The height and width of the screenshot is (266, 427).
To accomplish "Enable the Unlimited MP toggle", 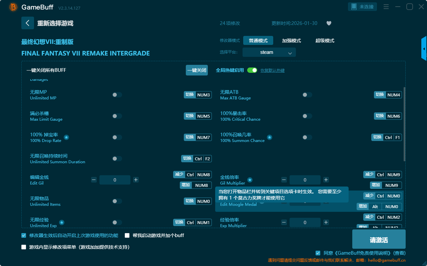I will (x=117, y=95).
